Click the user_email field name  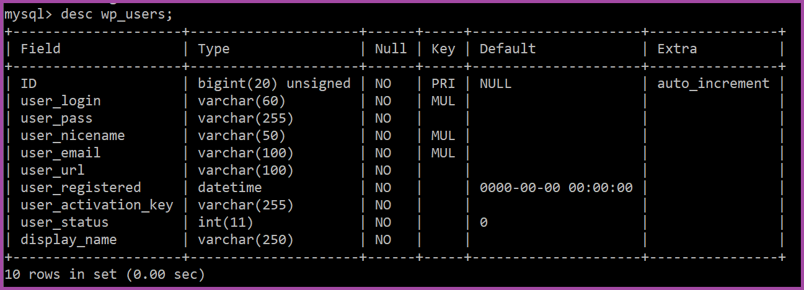tap(61, 153)
